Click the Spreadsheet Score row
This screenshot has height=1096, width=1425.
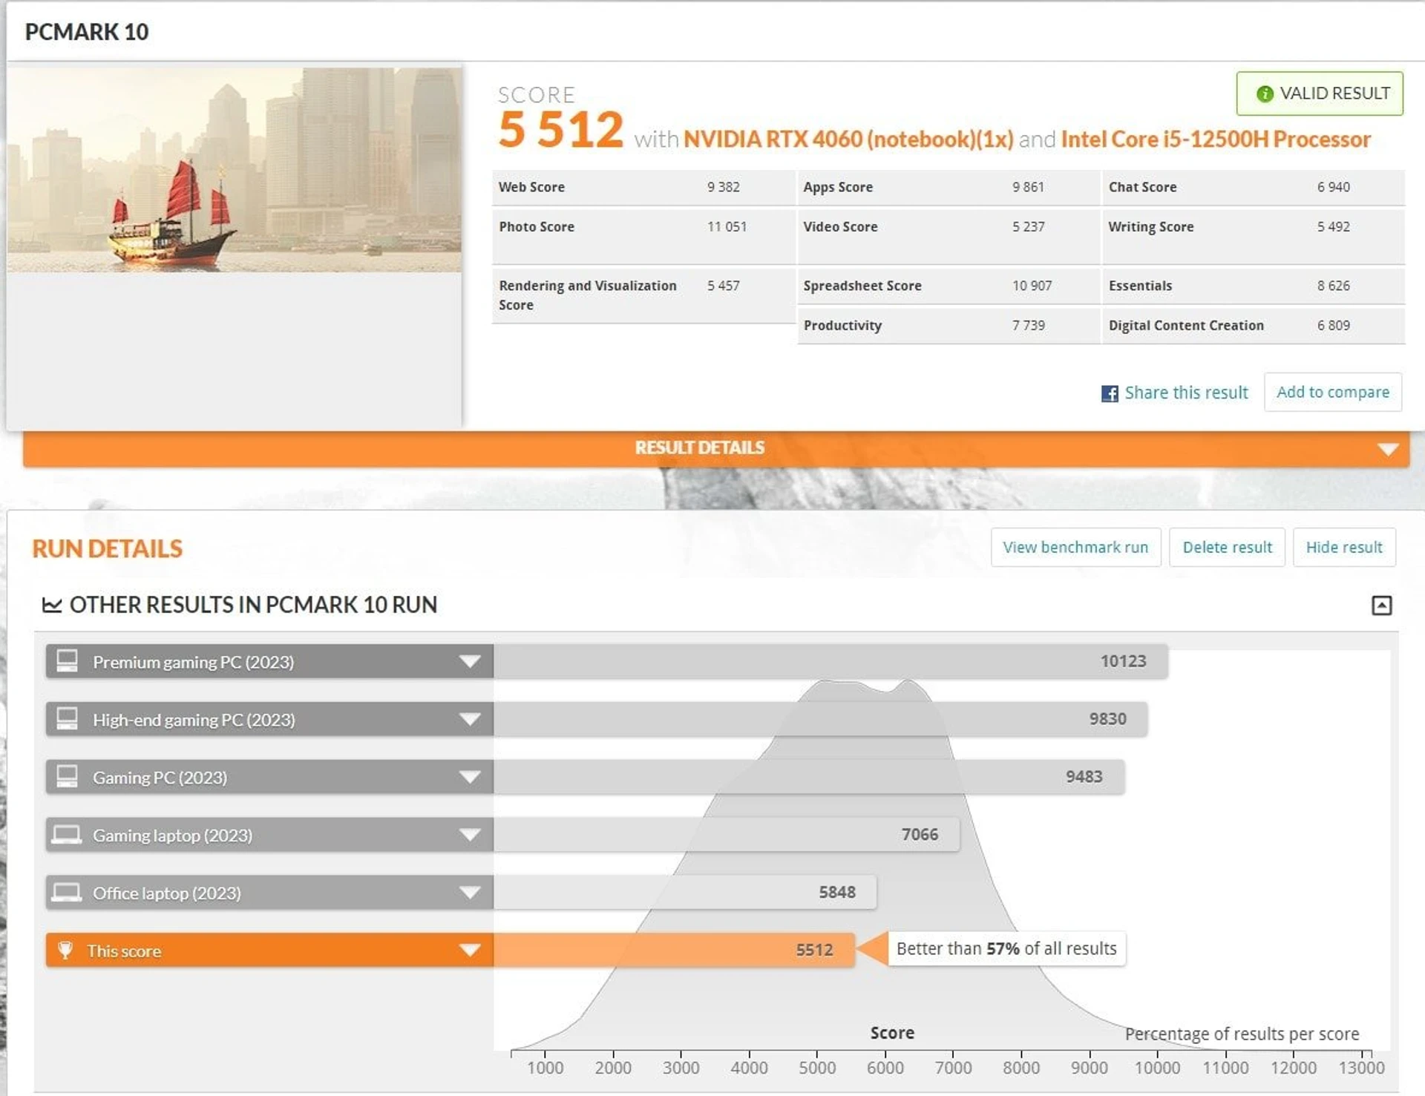[949, 286]
